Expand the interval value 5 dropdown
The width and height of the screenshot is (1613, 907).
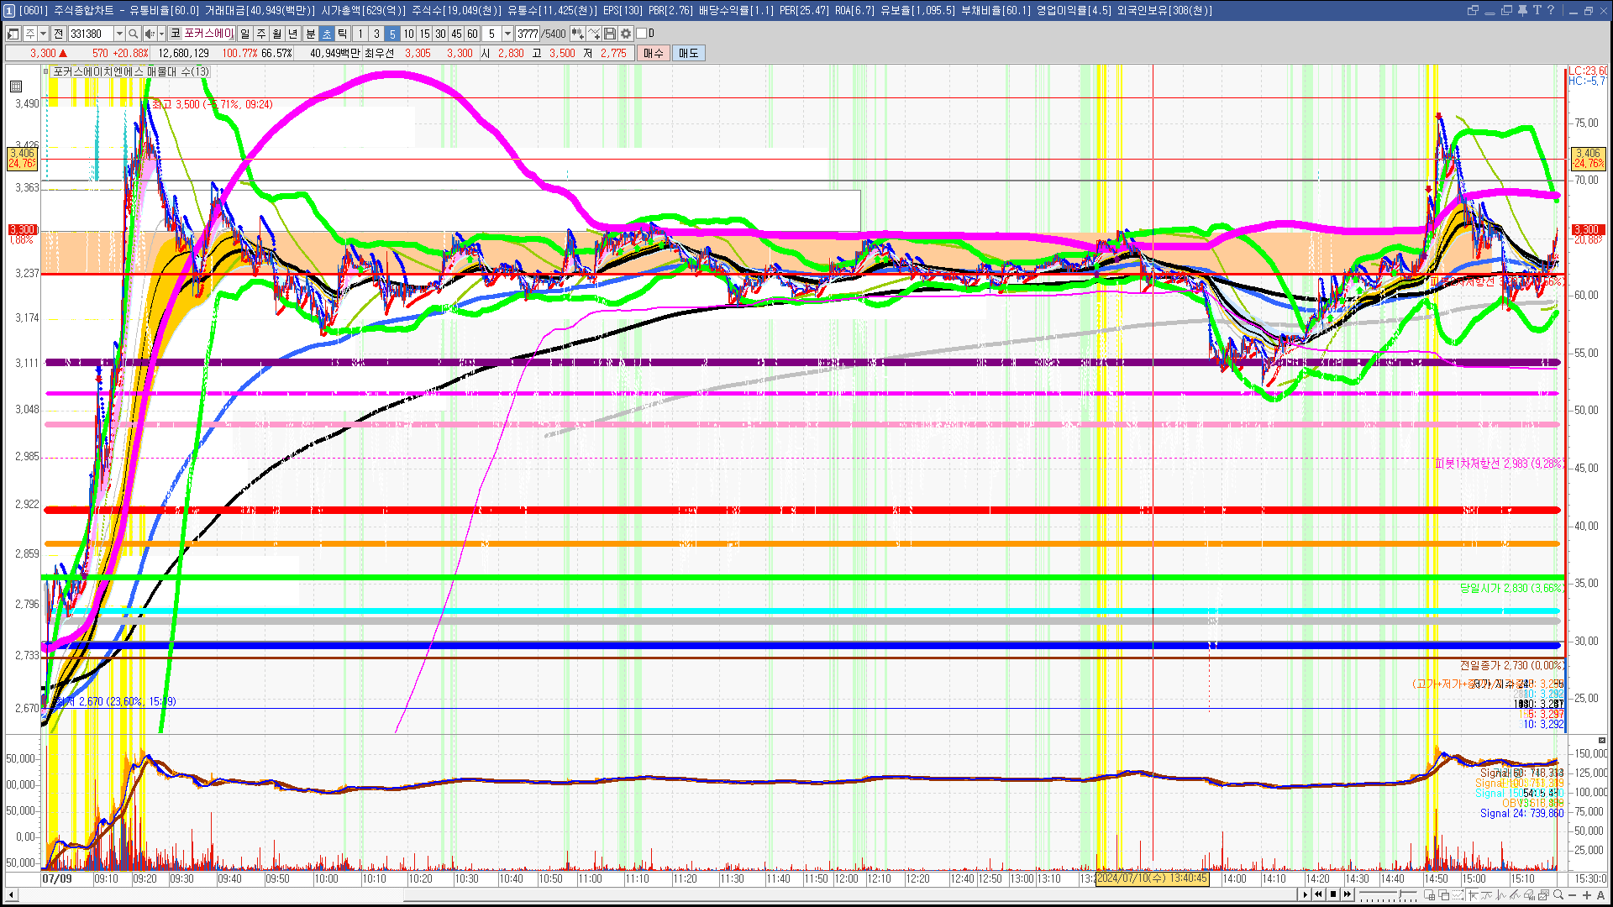[x=507, y=34]
